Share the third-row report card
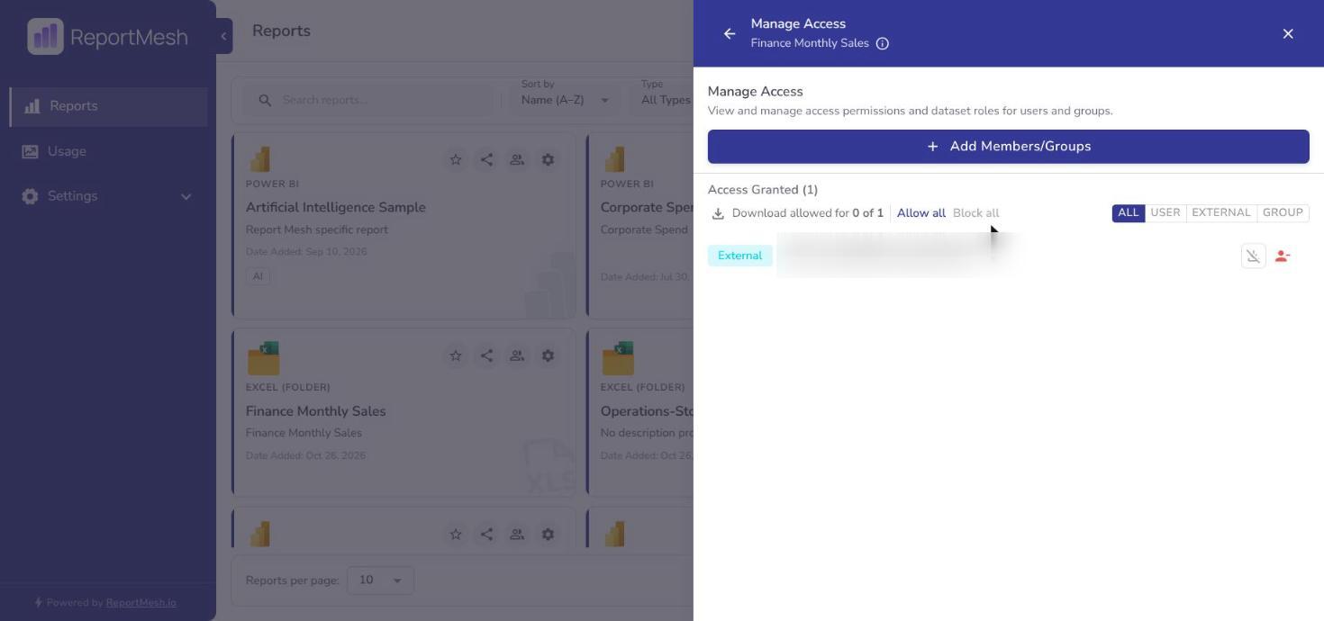This screenshot has height=621, width=1324. (486, 534)
